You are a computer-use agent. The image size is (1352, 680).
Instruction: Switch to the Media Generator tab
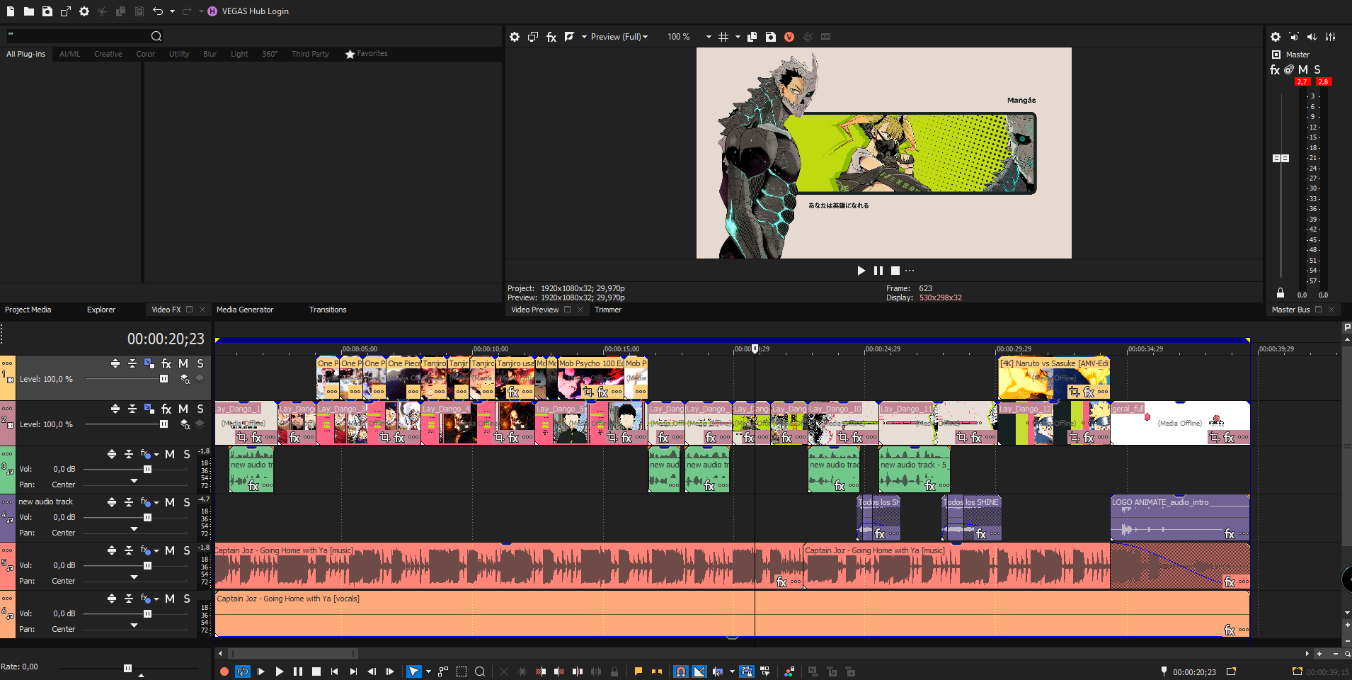[x=245, y=310]
